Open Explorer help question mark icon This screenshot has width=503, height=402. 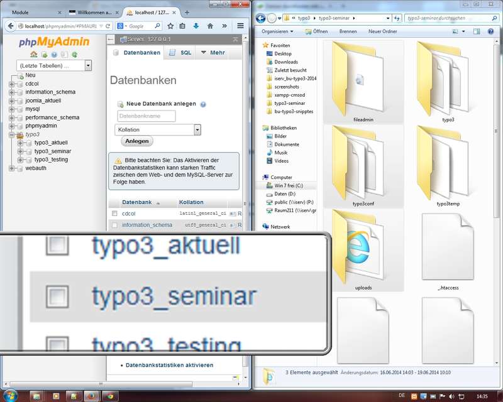pos(490,31)
